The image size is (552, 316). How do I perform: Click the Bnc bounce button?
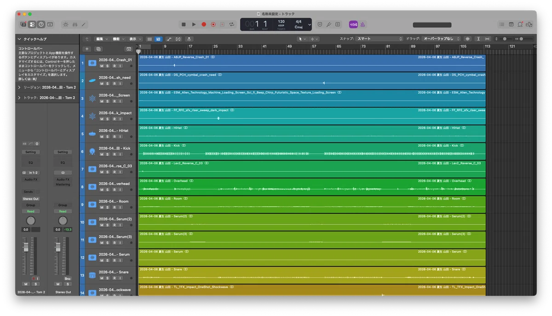[68, 279]
